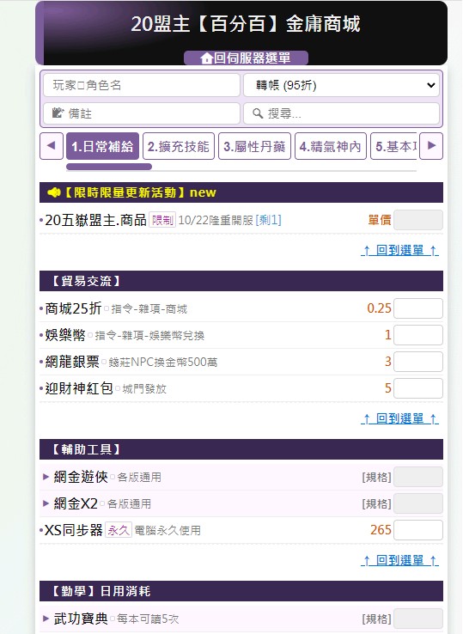This screenshot has width=463, height=634.
Task: Click quantity field for 網龍銀票
Action: (418, 362)
